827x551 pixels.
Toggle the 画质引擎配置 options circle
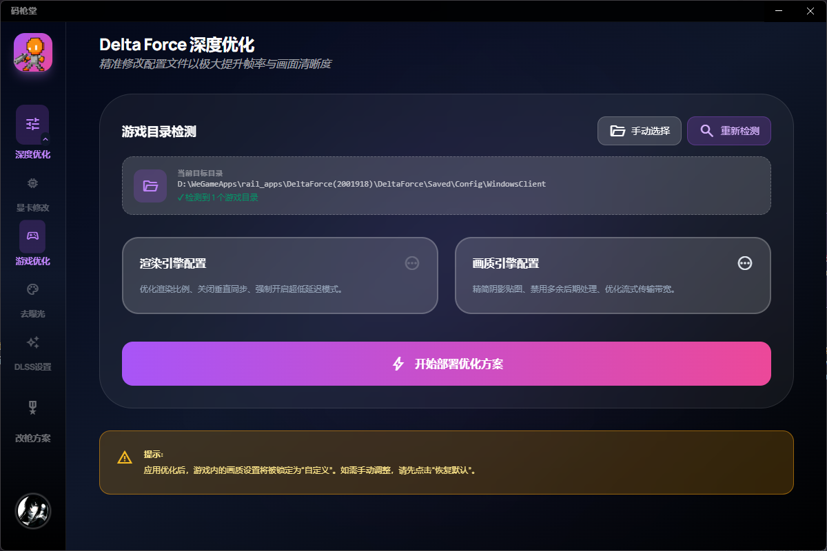(x=745, y=263)
